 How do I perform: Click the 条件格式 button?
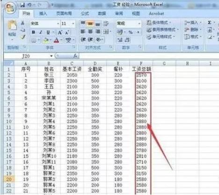pos(159,23)
